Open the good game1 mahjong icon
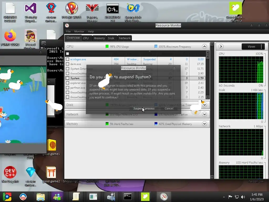Viewport: 269px width, 202px height. tap(51, 147)
